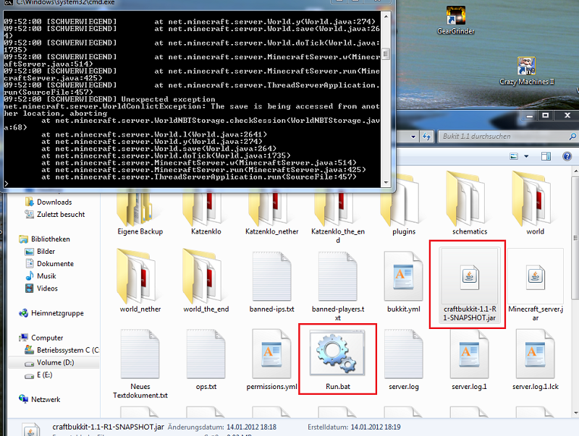Open the Crazy Machines II desktop shortcut
Viewport: 579px width, 436px height.
coord(527,71)
